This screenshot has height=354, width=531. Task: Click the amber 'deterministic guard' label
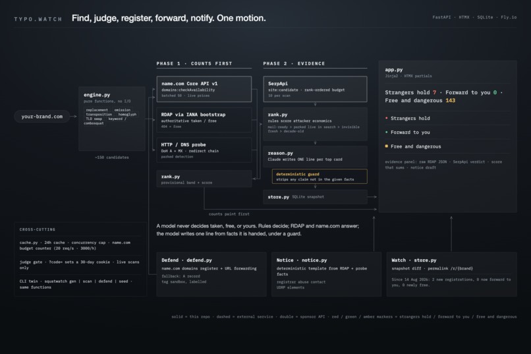[297, 174]
